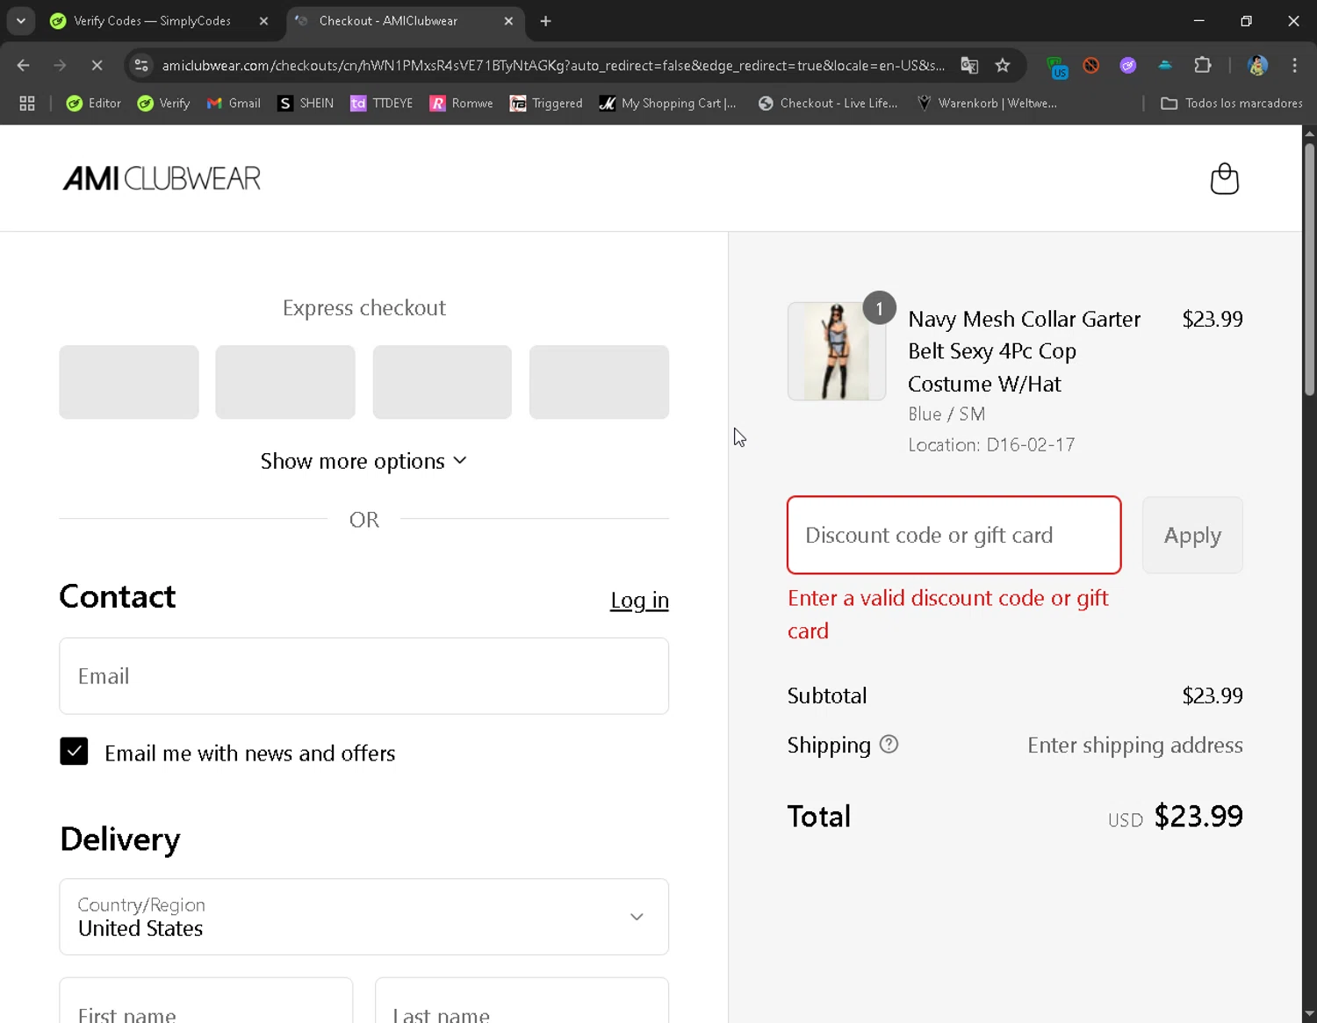This screenshot has width=1317, height=1023.
Task: Open the Romwe bookmark
Action: [x=462, y=104]
